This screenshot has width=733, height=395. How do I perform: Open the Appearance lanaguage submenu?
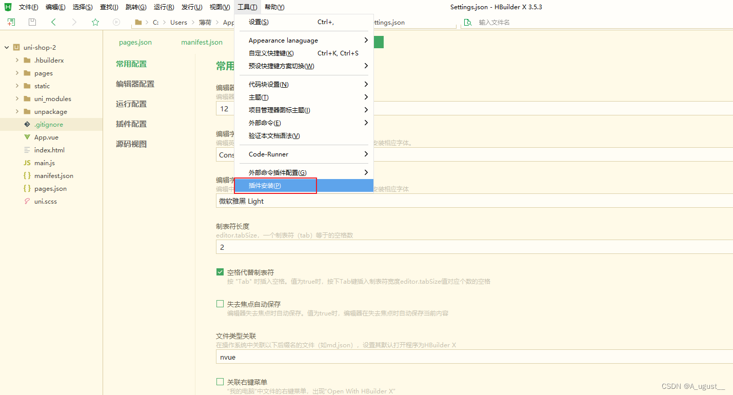point(304,40)
